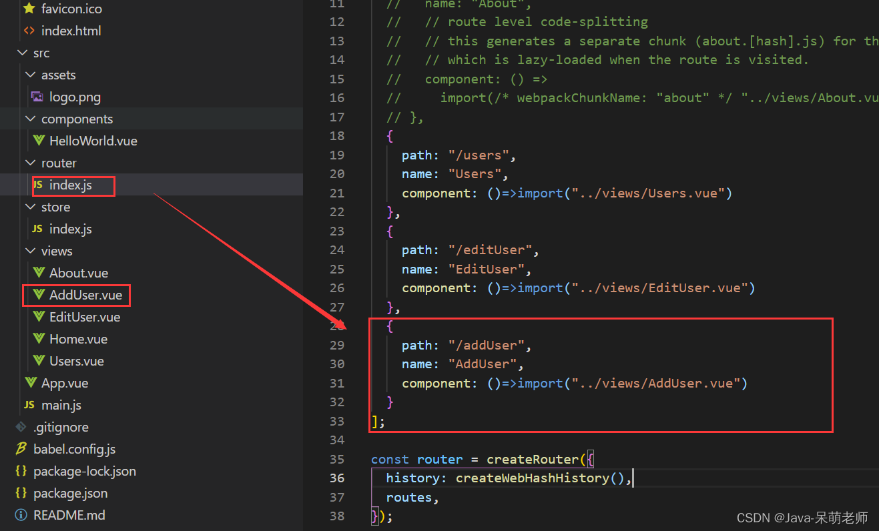Viewport: 879px width, 531px height.
Task: Open favicon.ico in the explorer
Action: click(x=71, y=9)
